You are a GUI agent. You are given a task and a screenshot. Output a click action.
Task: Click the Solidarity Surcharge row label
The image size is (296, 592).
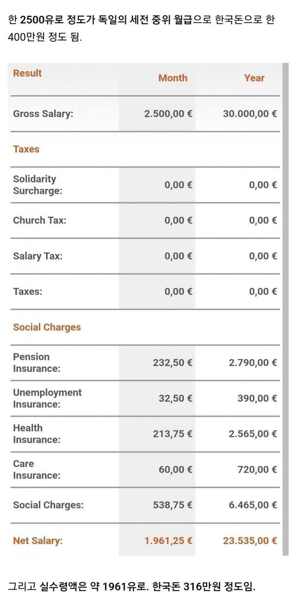[x=37, y=185]
